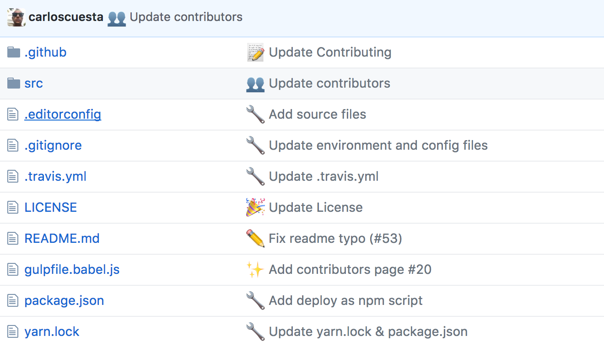Open the carloscuesta profile link
This screenshot has width=604, height=346.
click(65, 17)
